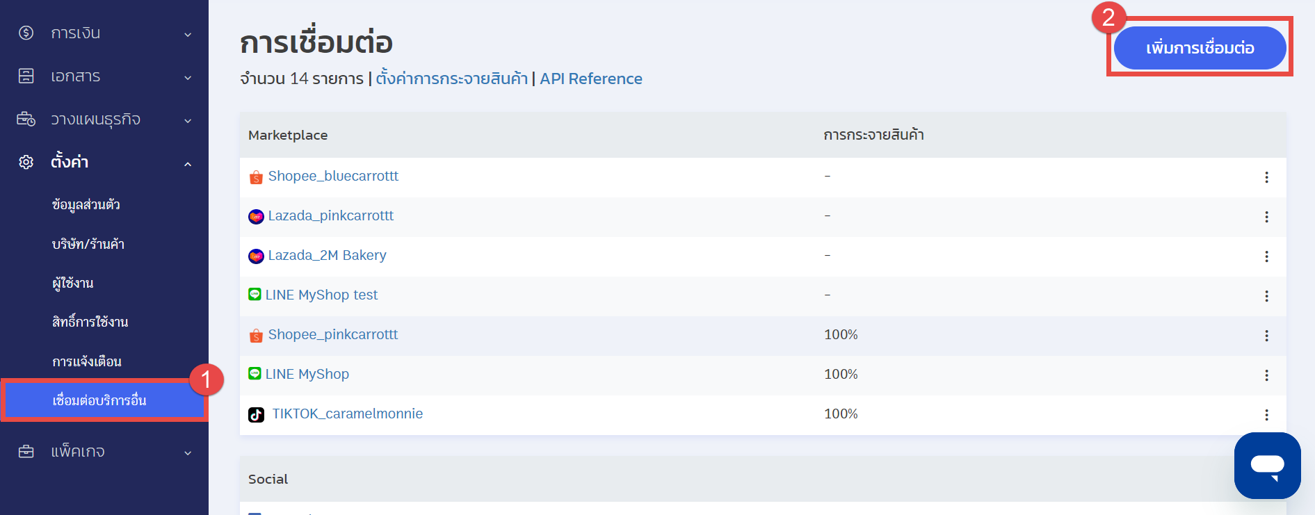Open three-dot menu for Shopee_bluecarrottt
This screenshot has height=515, width=1315.
tap(1266, 177)
